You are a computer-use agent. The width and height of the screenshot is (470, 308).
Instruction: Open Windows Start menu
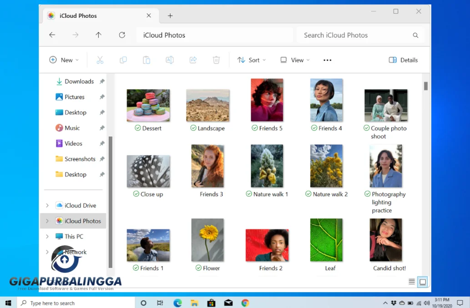tap(8, 303)
